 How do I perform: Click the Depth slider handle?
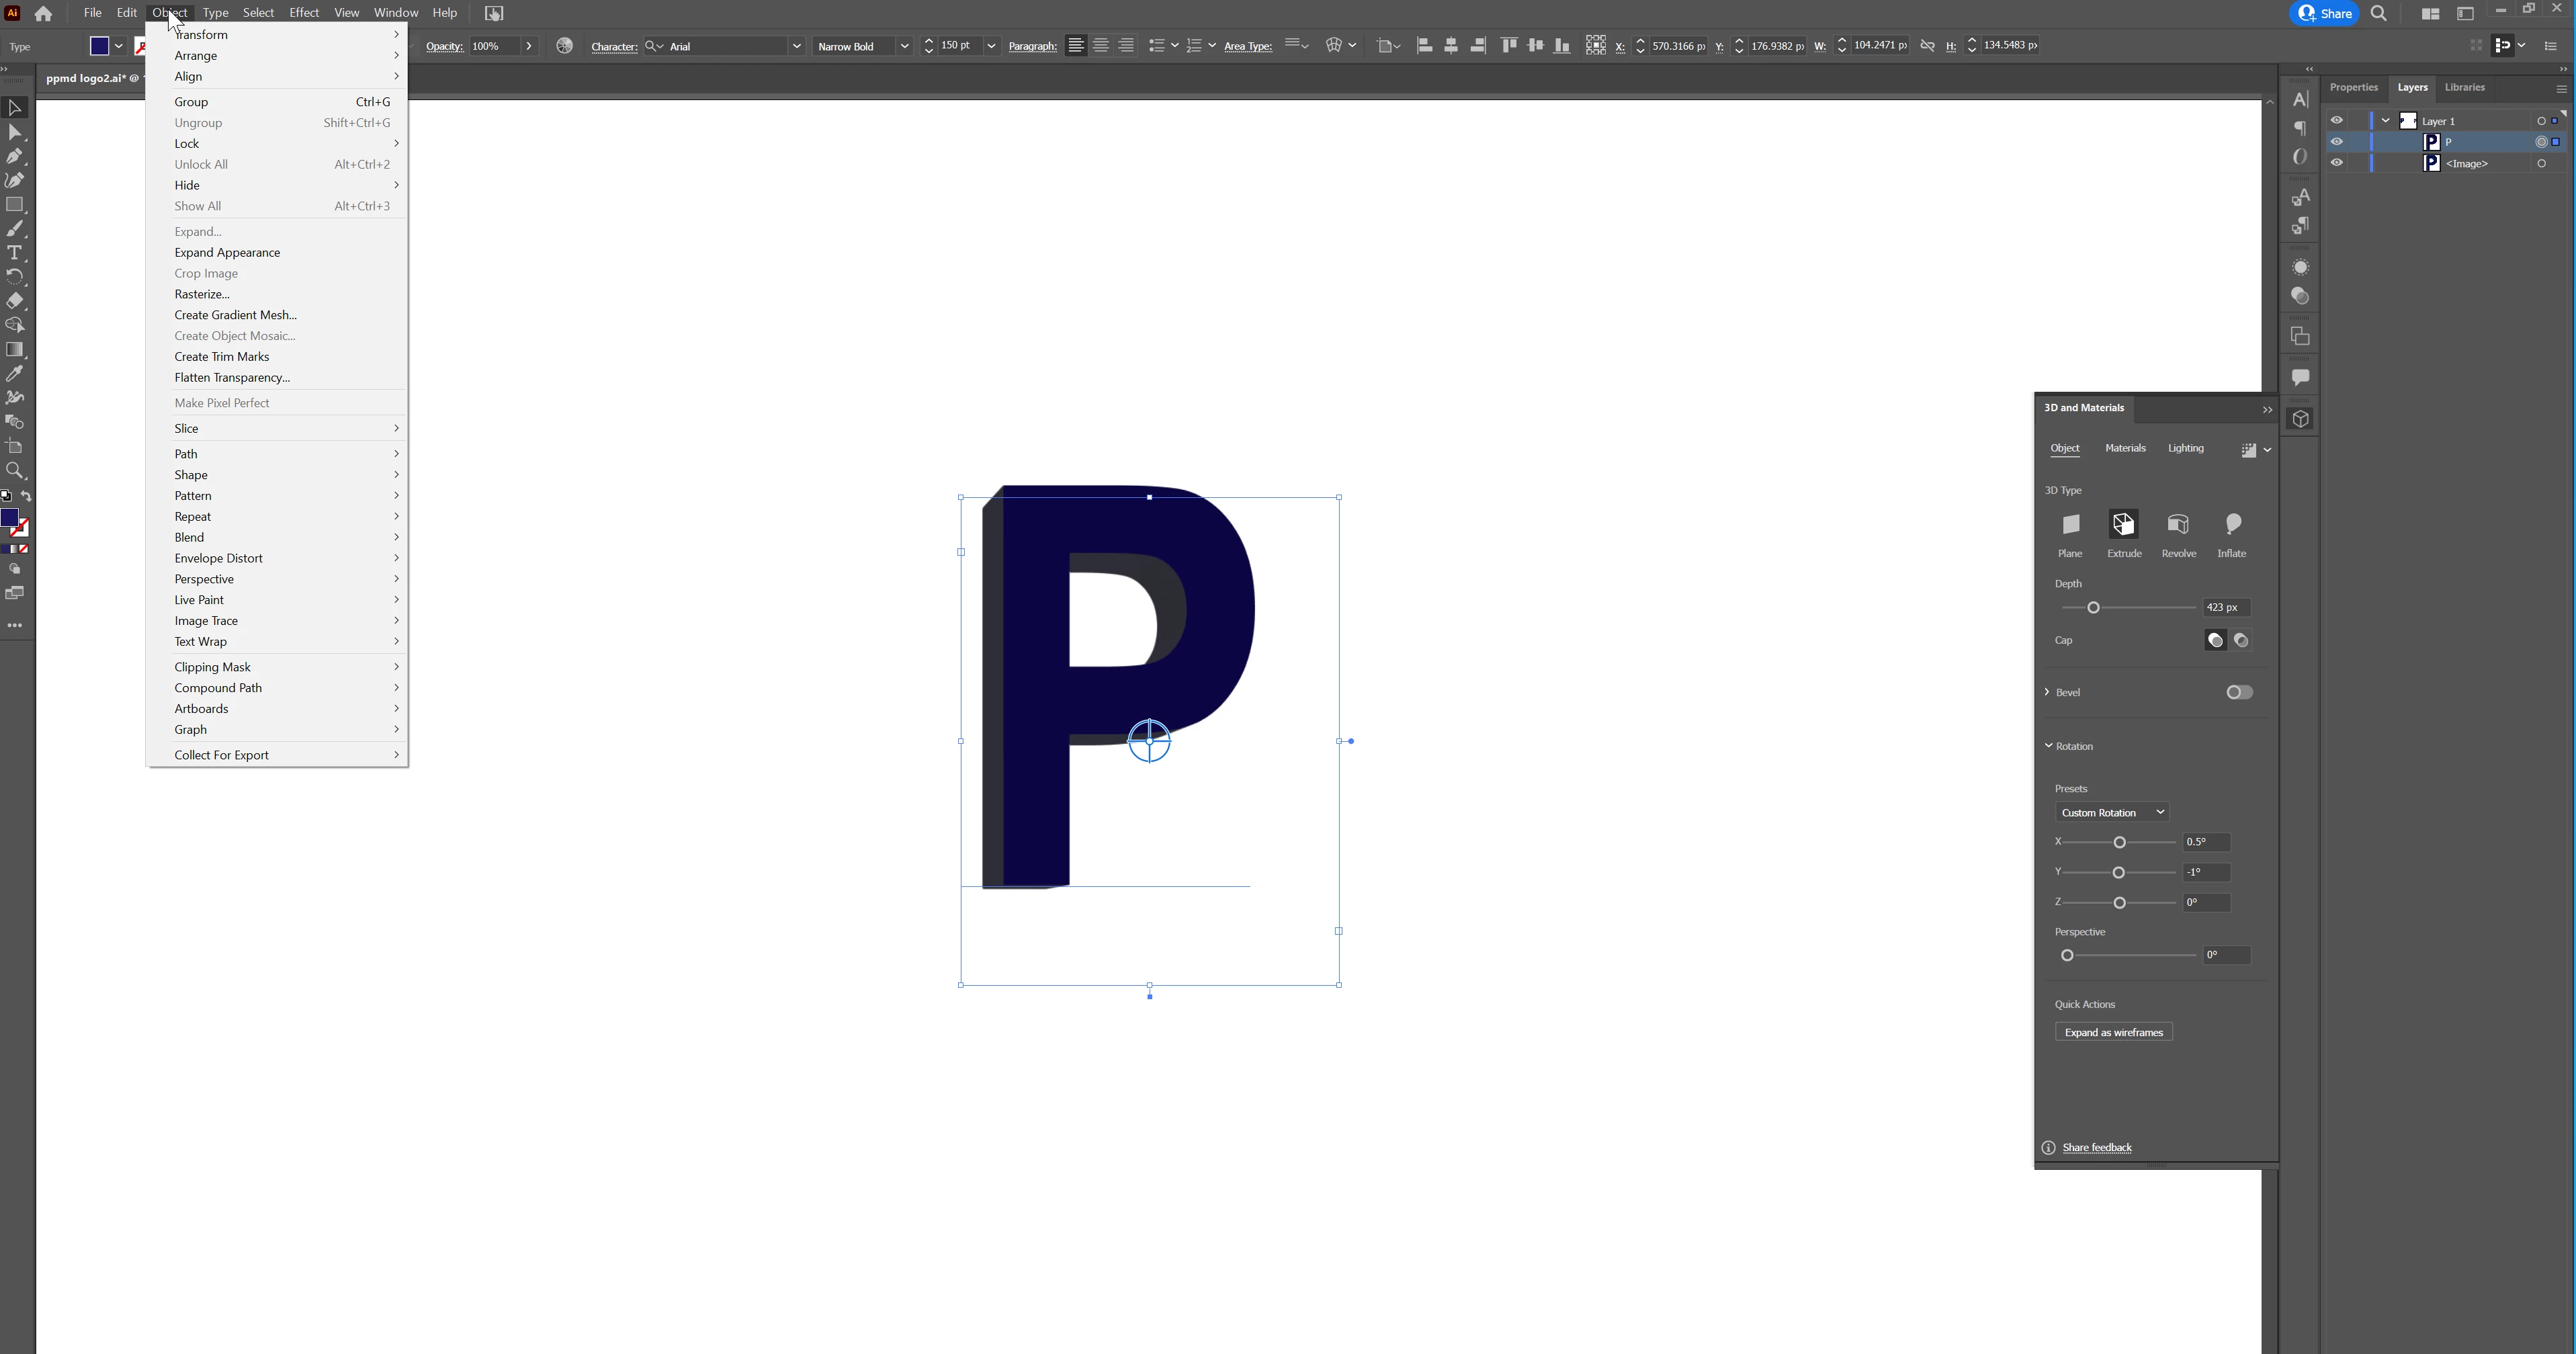click(x=2093, y=608)
